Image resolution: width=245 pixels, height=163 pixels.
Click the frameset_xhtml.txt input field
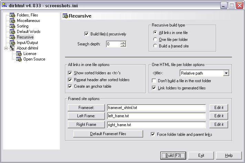[x=157, y=108]
